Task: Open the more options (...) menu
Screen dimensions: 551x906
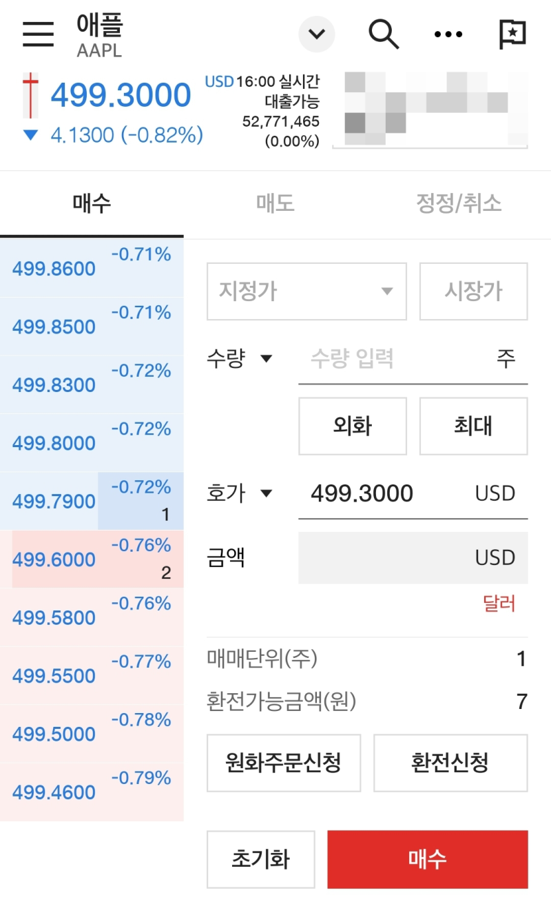Action: coord(448,33)
